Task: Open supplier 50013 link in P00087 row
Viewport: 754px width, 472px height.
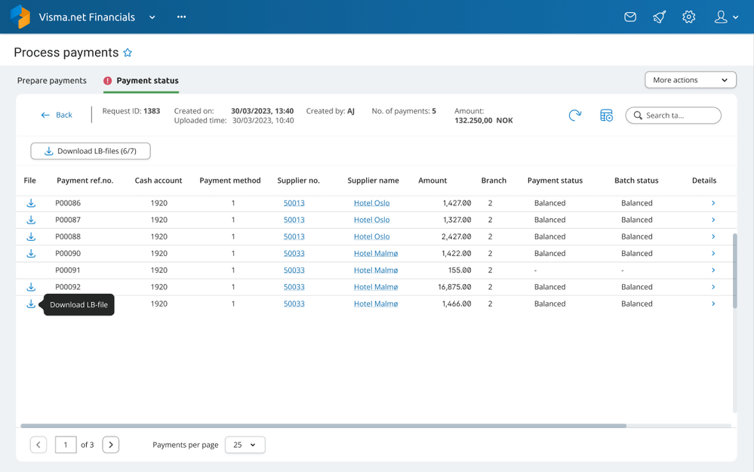Action: [x=294, y=220]
